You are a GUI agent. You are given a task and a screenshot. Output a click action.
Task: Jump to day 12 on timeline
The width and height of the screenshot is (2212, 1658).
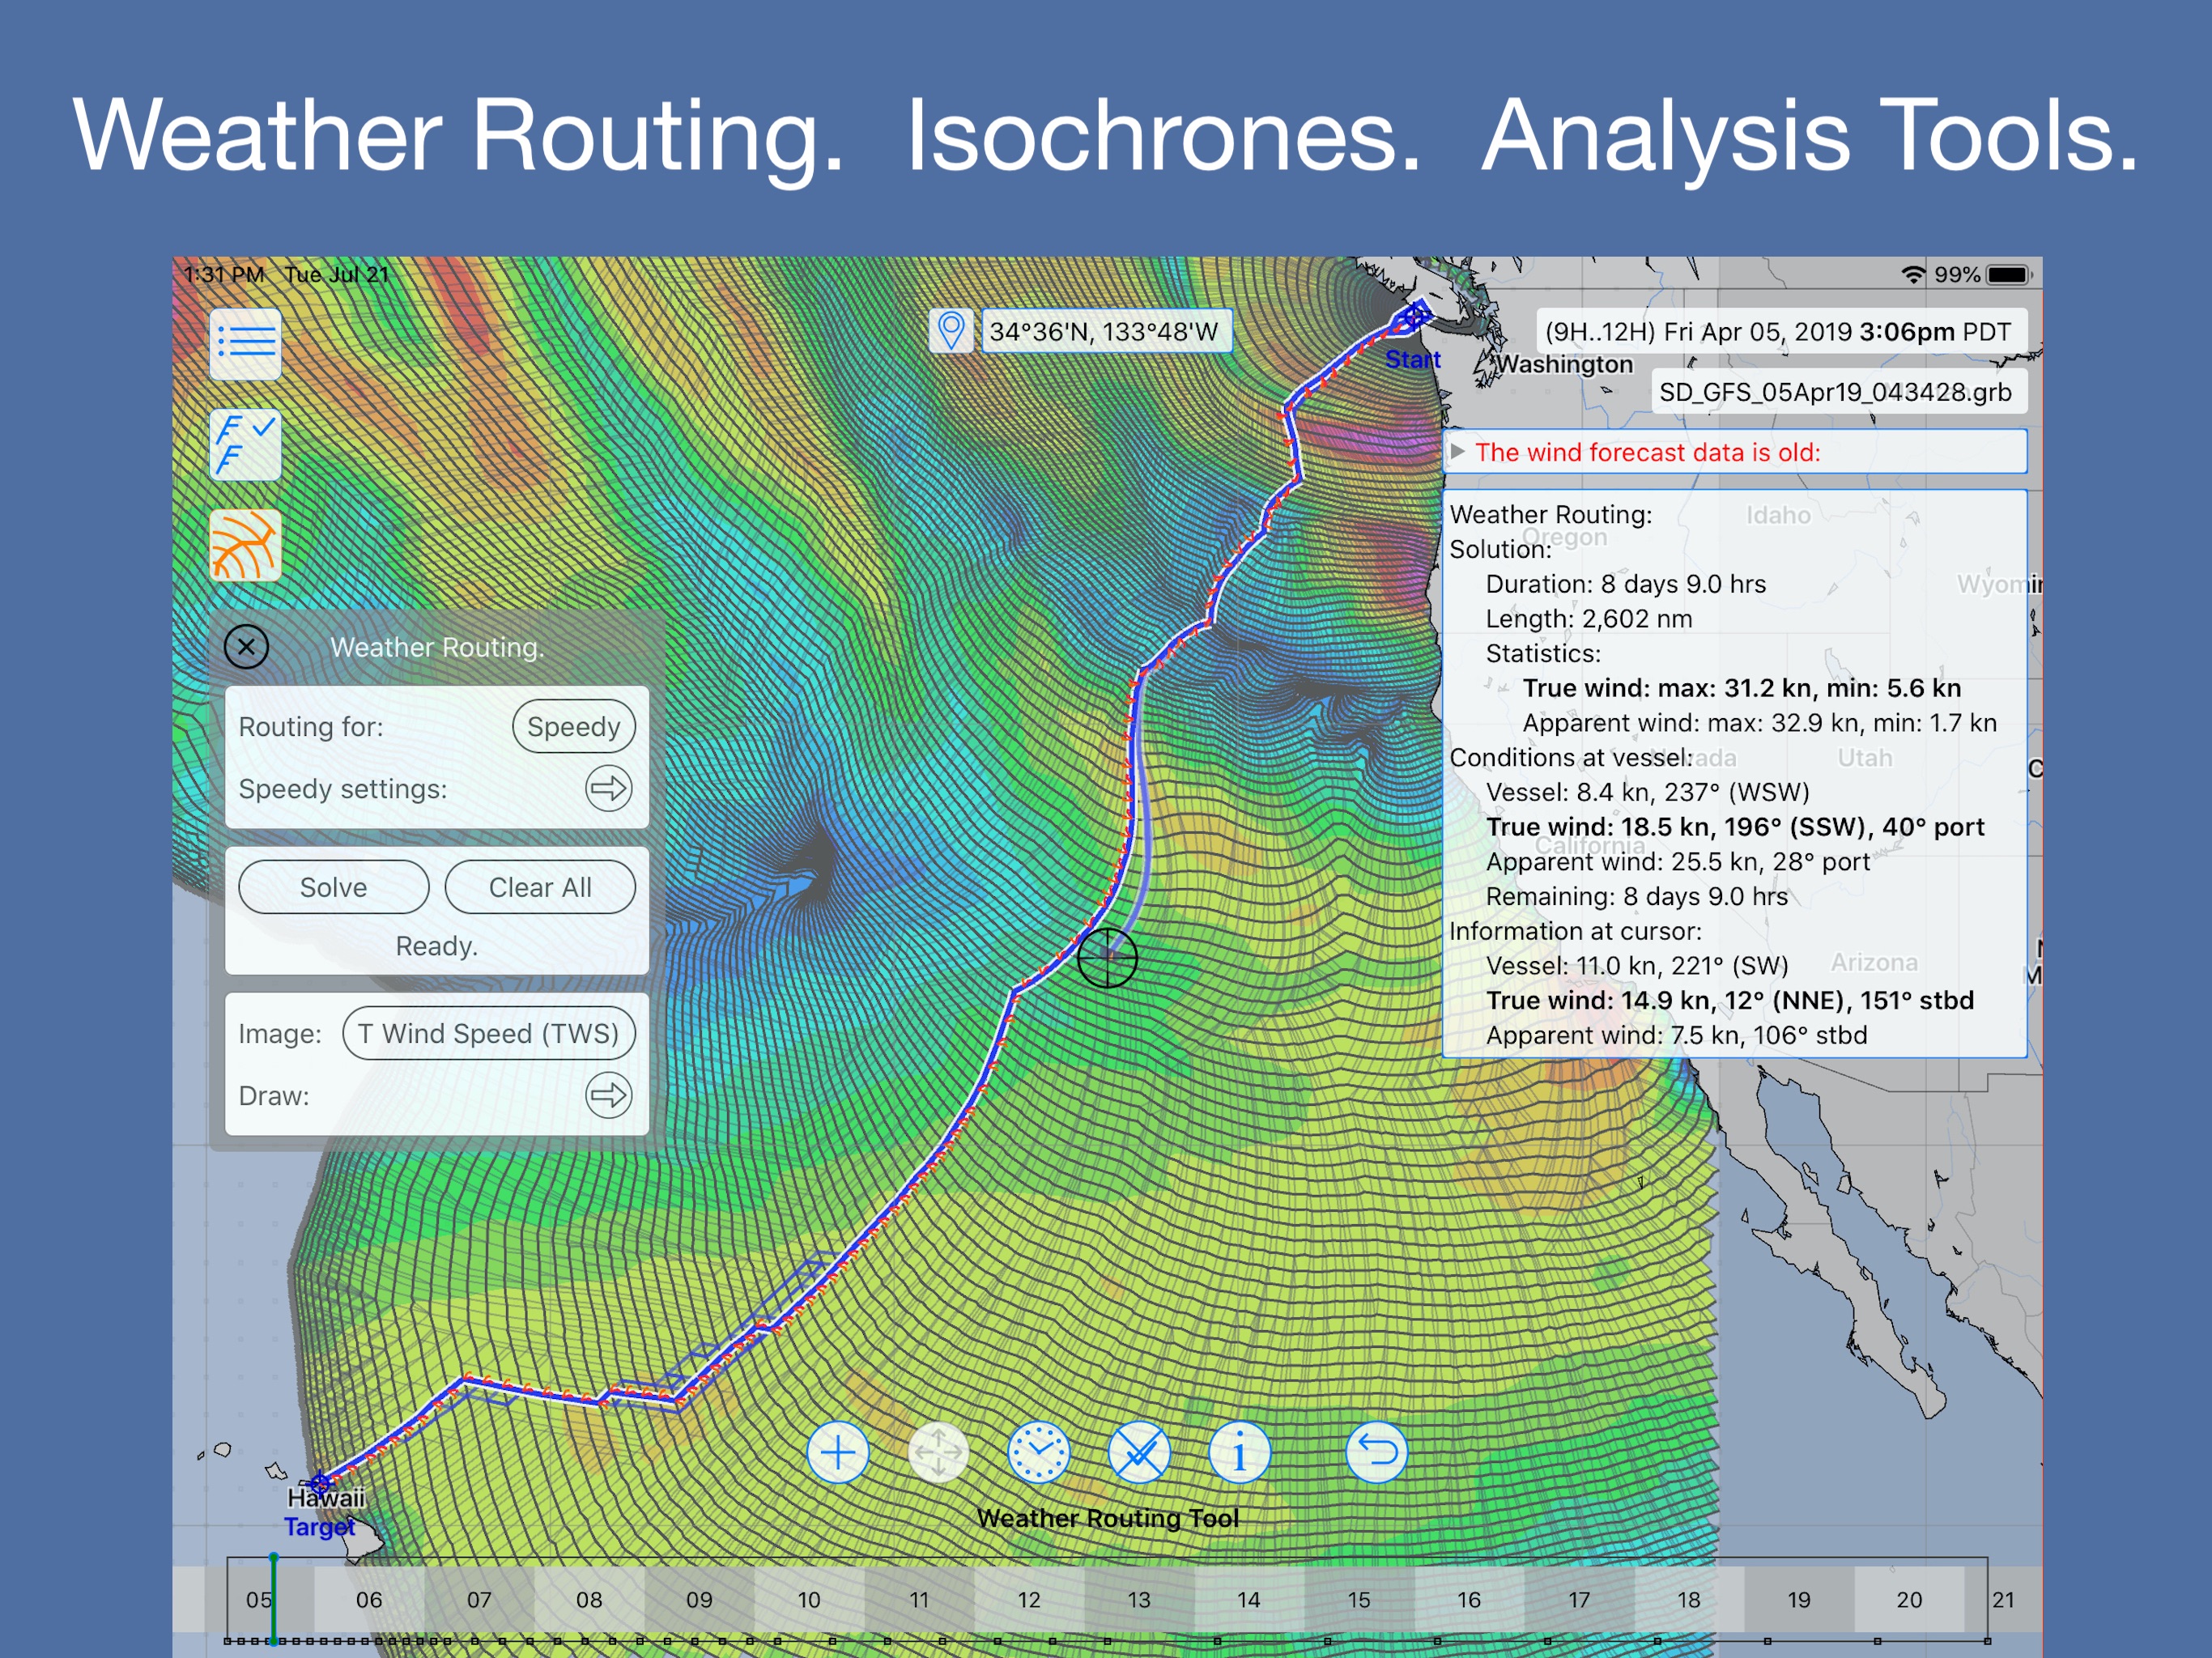(x=1029, y=1600)
